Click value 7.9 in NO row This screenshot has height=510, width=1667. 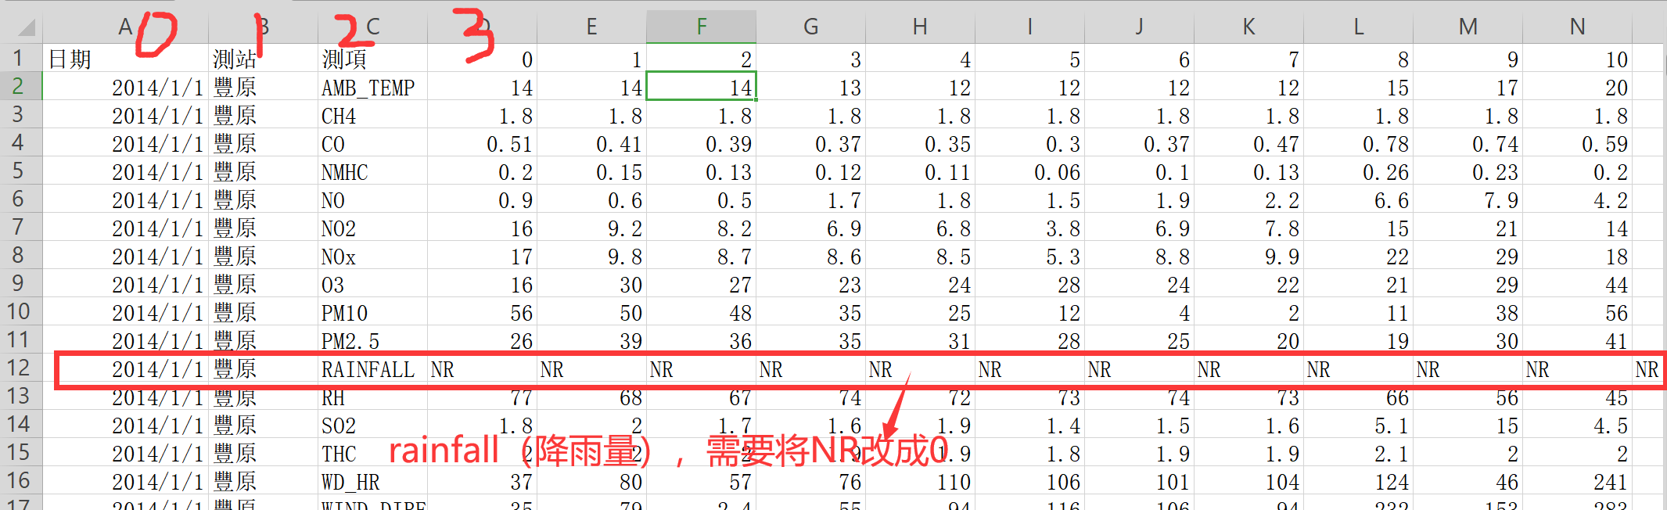(x=1468, y=199)
